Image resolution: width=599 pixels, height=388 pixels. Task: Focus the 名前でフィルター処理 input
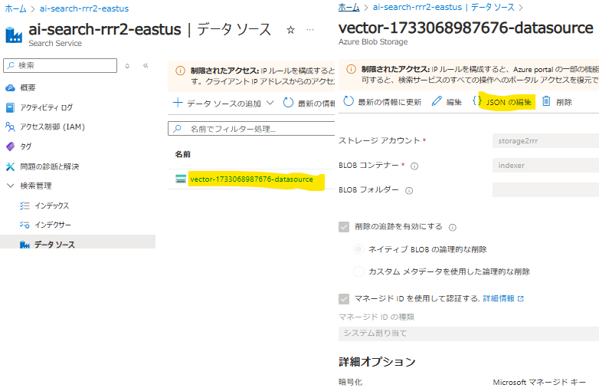(252, 129)
